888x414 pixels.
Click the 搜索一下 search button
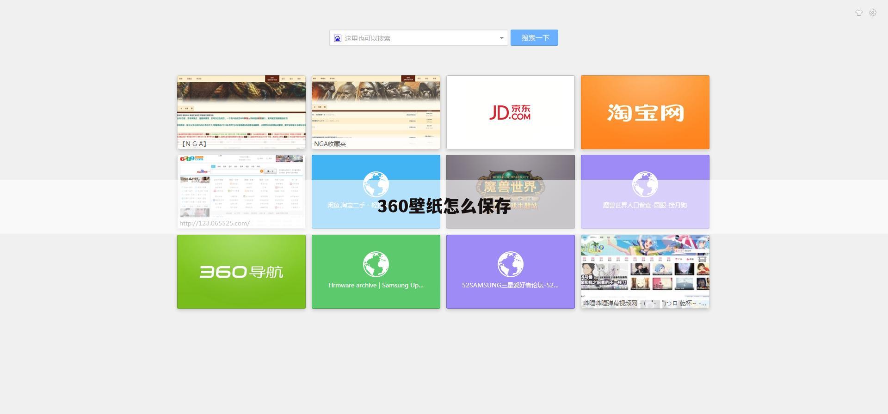click(534, 38)
